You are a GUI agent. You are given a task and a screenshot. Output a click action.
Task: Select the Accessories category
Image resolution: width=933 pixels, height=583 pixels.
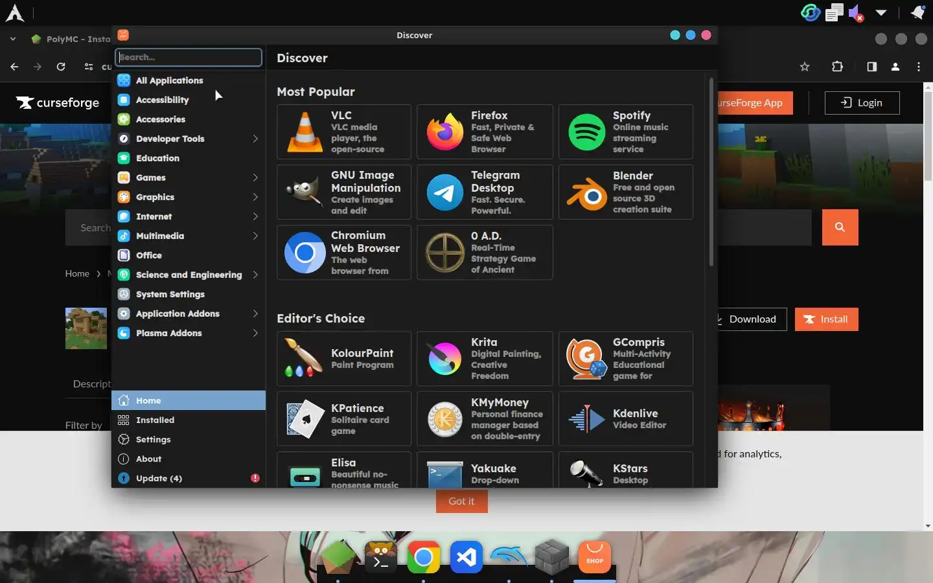[x=189, y=119]
